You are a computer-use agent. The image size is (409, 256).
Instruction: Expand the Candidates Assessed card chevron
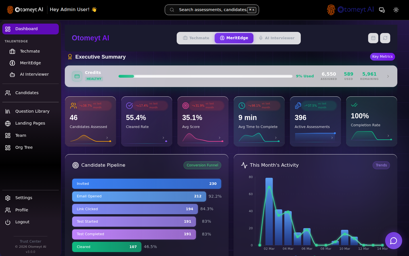107,138
